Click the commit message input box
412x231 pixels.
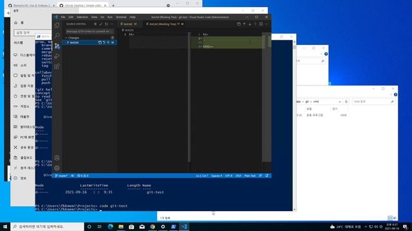[x=89, y=31]
